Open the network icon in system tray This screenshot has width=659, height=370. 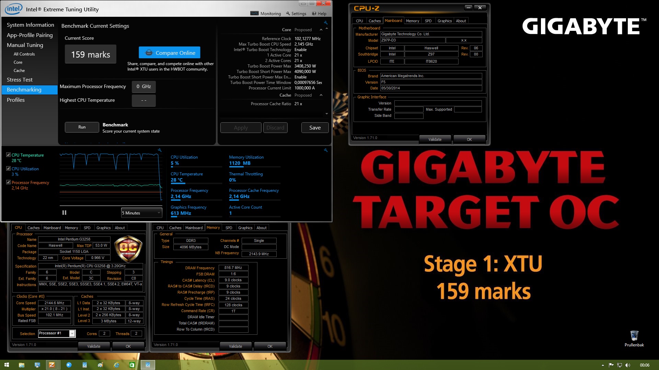pos(620,365)
